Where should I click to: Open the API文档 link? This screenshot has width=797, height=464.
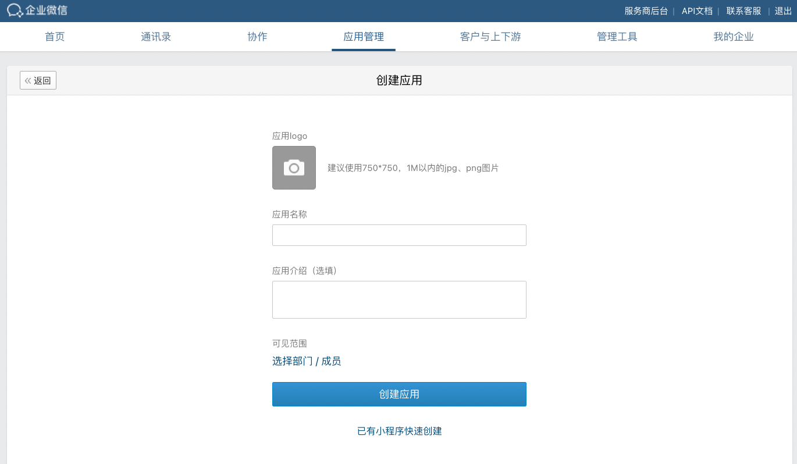tap(697, 11)
